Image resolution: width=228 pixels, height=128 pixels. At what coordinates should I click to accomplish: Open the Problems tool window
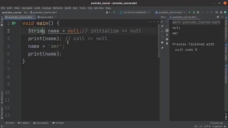tap(24, 123)
